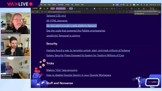The height and width of the screenshot is (91, 162).
Task: Click the red extension icon in the toolbar
Action: (x=132, y=12)
